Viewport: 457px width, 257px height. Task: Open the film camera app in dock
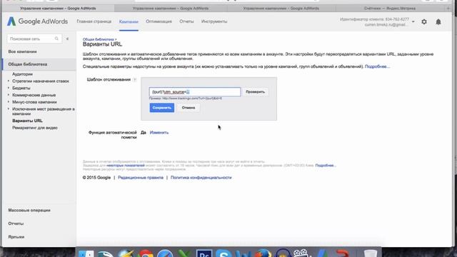click(x=301, y=253)
